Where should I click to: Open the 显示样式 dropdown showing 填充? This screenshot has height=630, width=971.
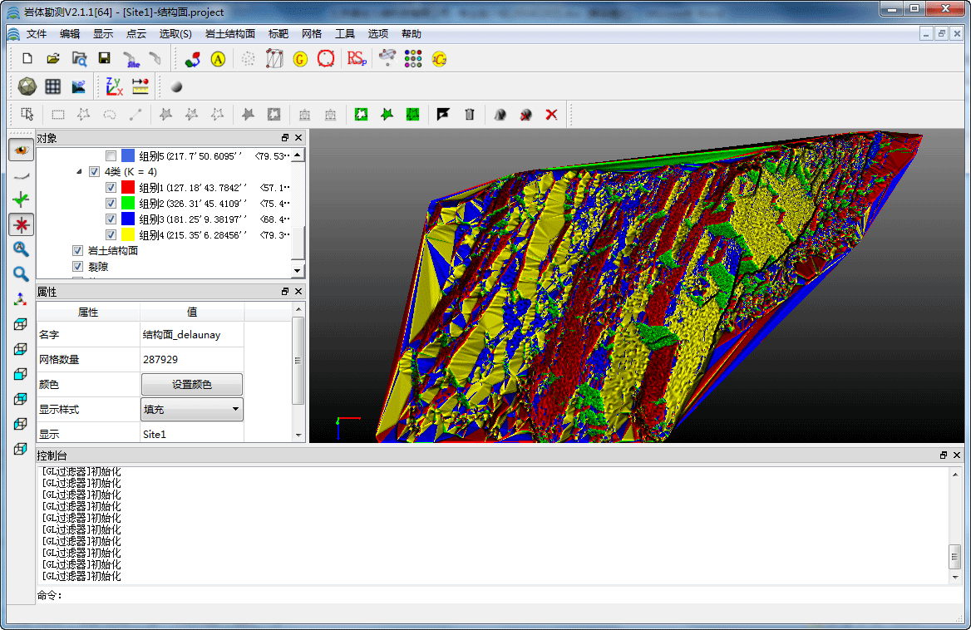click(x=192, y=409)
